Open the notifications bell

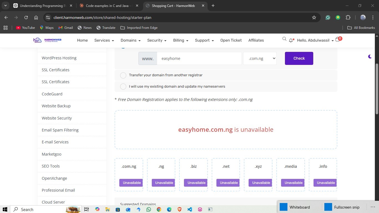pos(291,40)
